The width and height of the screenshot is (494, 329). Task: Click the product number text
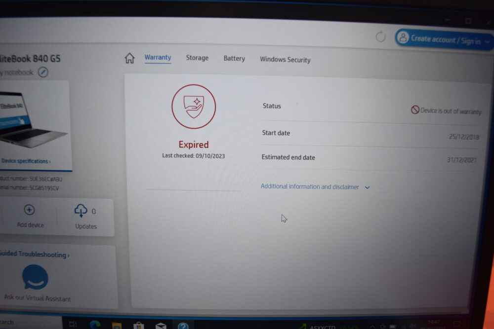coord(31,179)
